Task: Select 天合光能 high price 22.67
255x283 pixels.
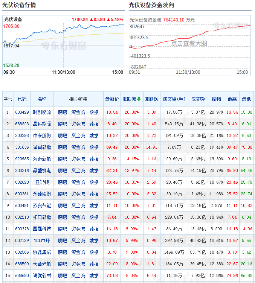Action: point(232,264)
